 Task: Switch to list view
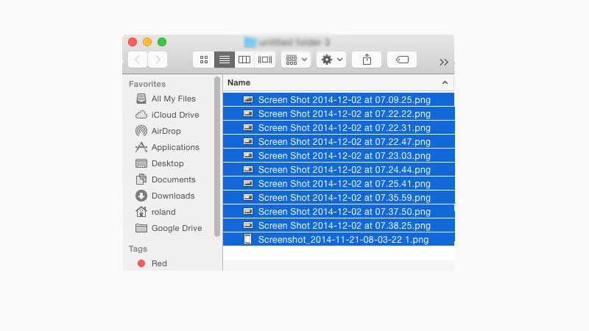click(x=225, y=60)
